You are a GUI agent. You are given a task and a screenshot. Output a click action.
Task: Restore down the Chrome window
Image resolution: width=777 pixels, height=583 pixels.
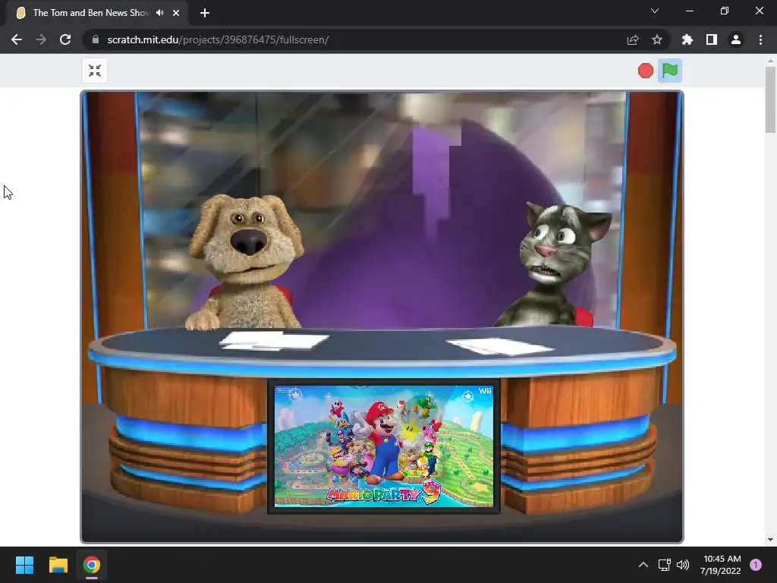point(725,11)
